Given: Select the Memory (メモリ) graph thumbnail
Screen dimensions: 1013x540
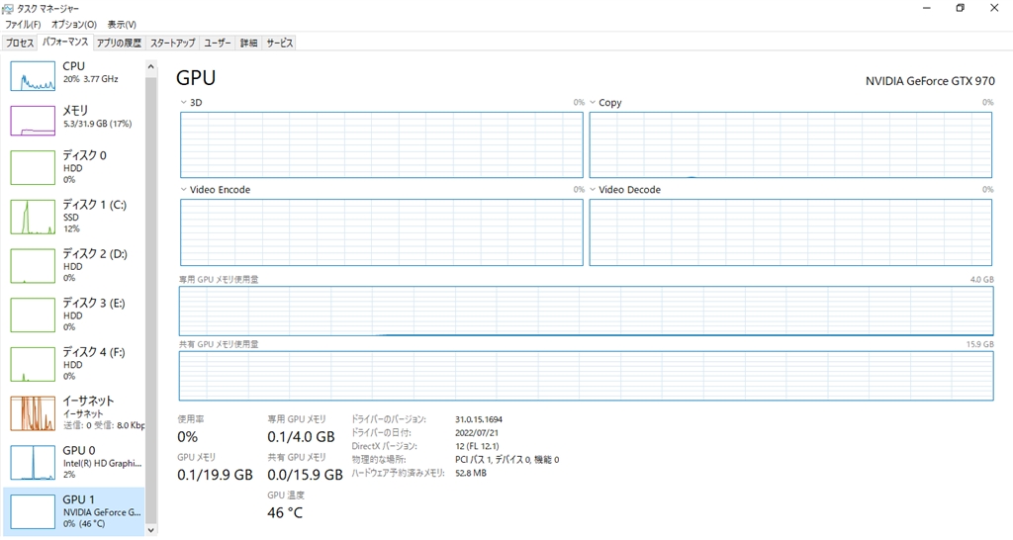Looking at the screenshot, I should (x=33, y=121).
